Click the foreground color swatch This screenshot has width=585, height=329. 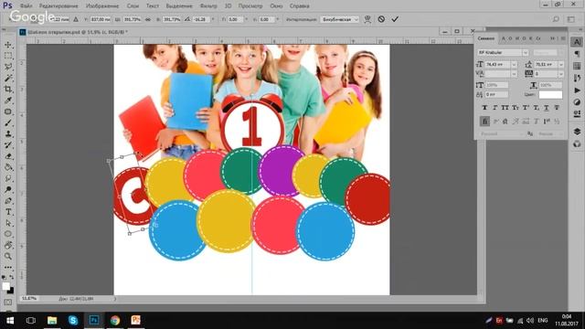[x=5, y=286]
